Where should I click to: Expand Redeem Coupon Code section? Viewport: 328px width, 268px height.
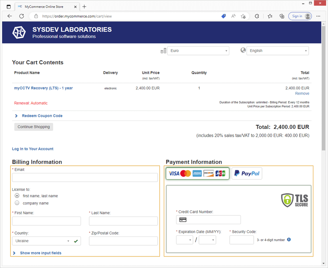coord(42,116)
